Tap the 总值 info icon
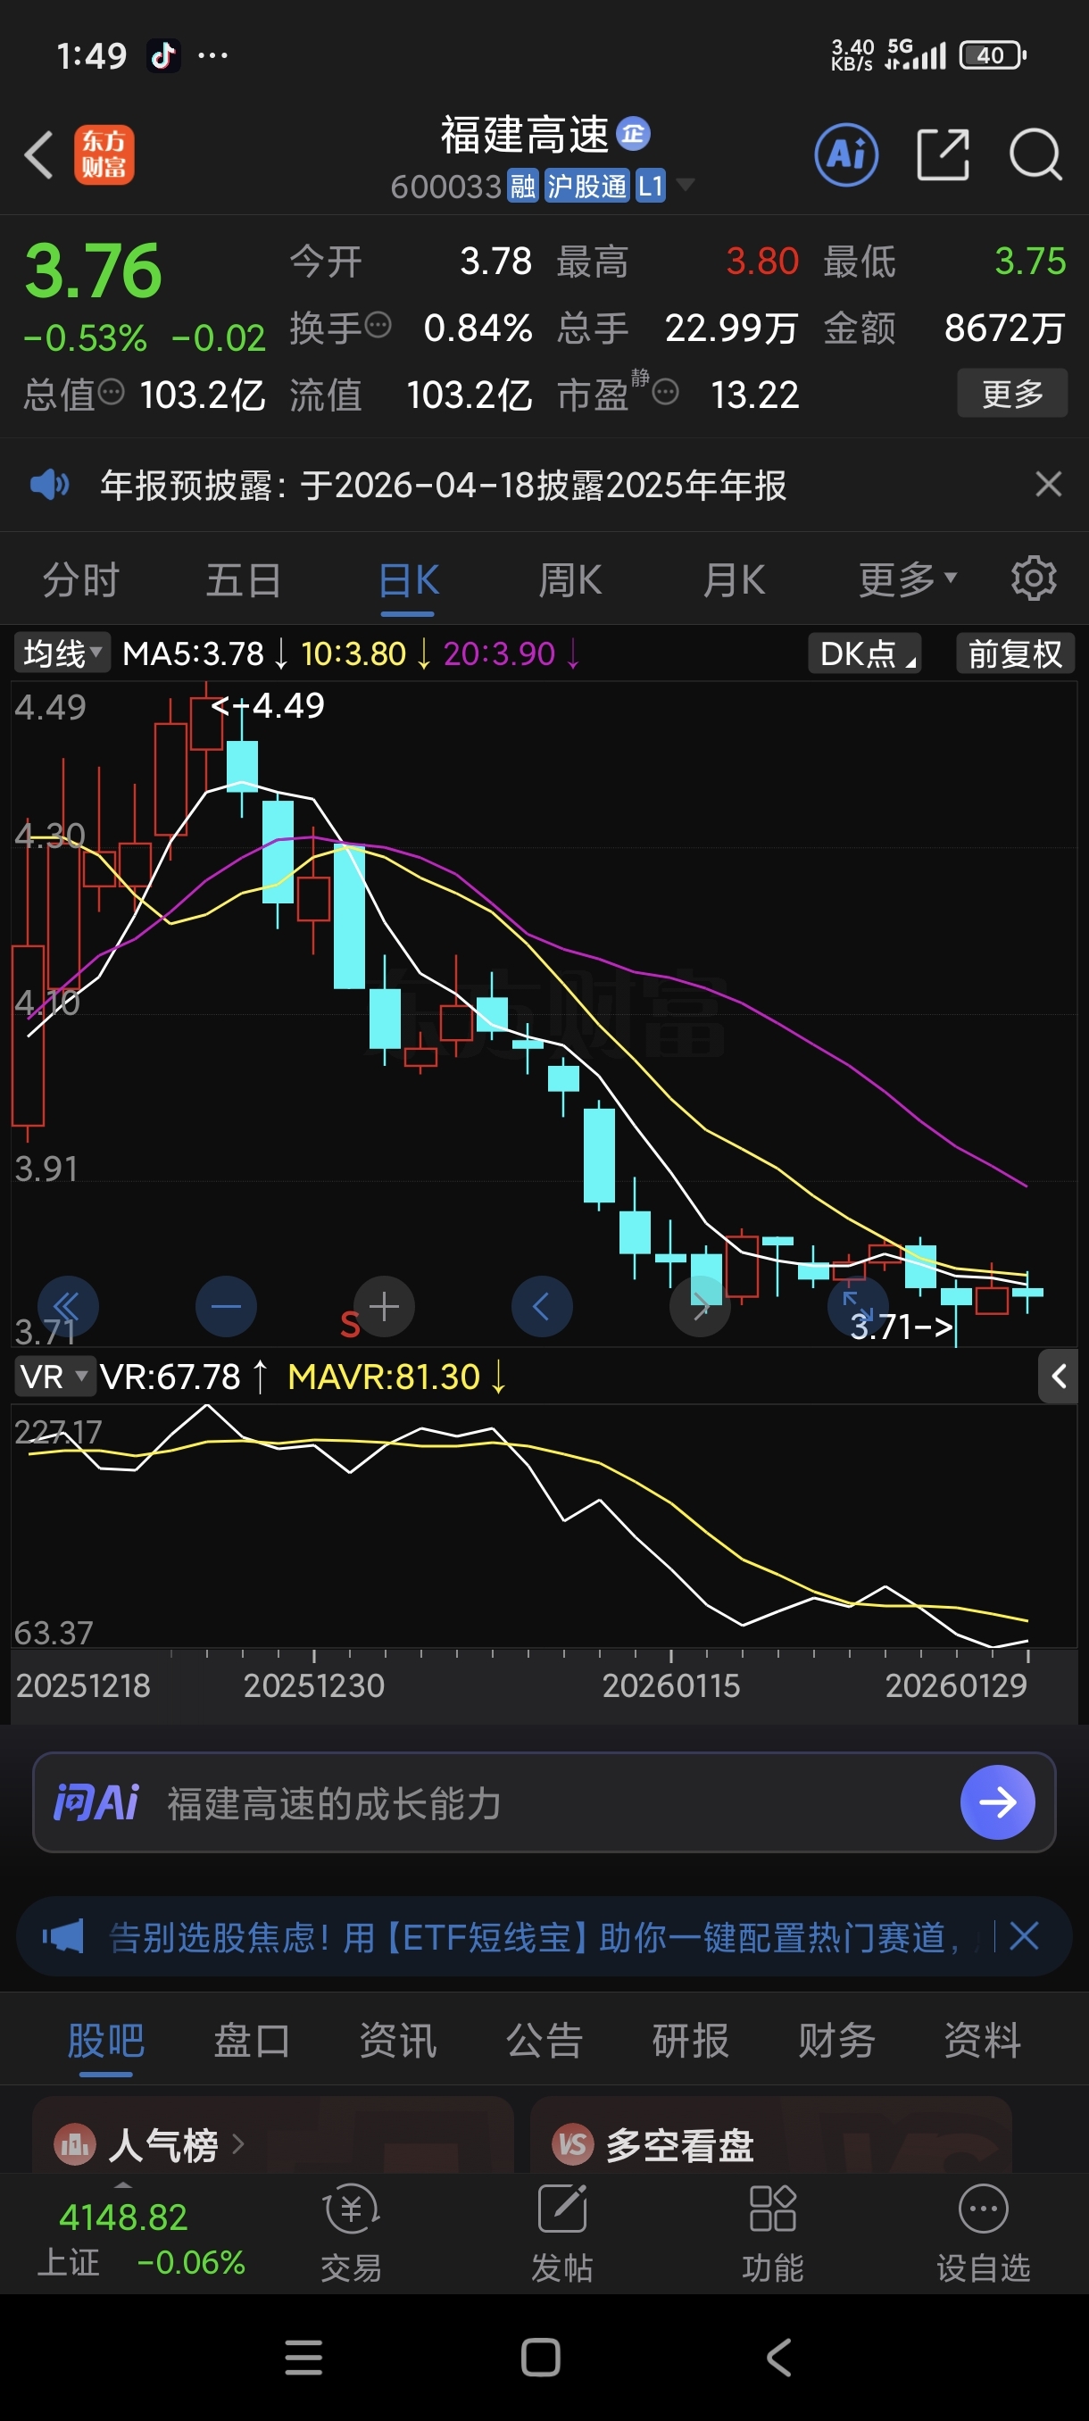 (x=111, y=391)
